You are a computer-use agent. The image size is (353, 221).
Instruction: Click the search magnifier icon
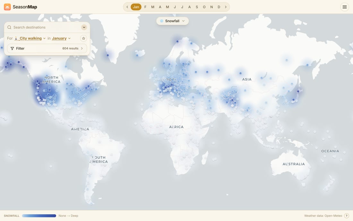pyautogui.click(x=9, y=27)
